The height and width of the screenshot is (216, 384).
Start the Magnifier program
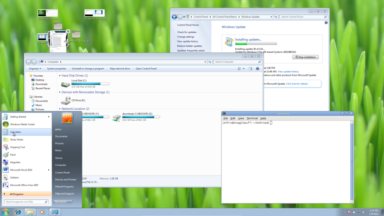pos(27,162)
